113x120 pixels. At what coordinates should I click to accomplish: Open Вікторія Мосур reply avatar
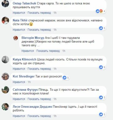point(16,38)
